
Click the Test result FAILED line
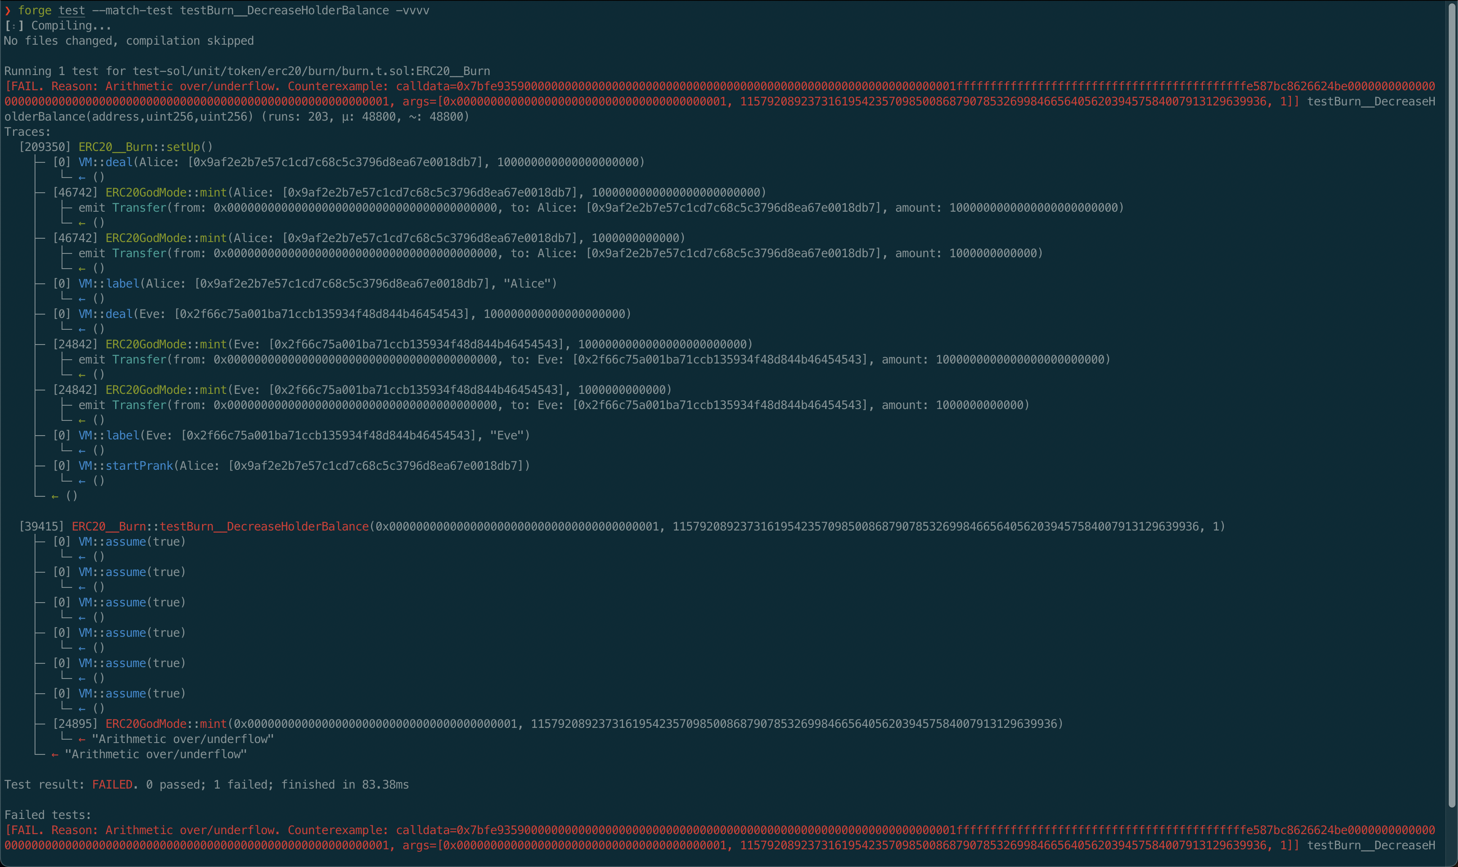[x=111, y=785]
